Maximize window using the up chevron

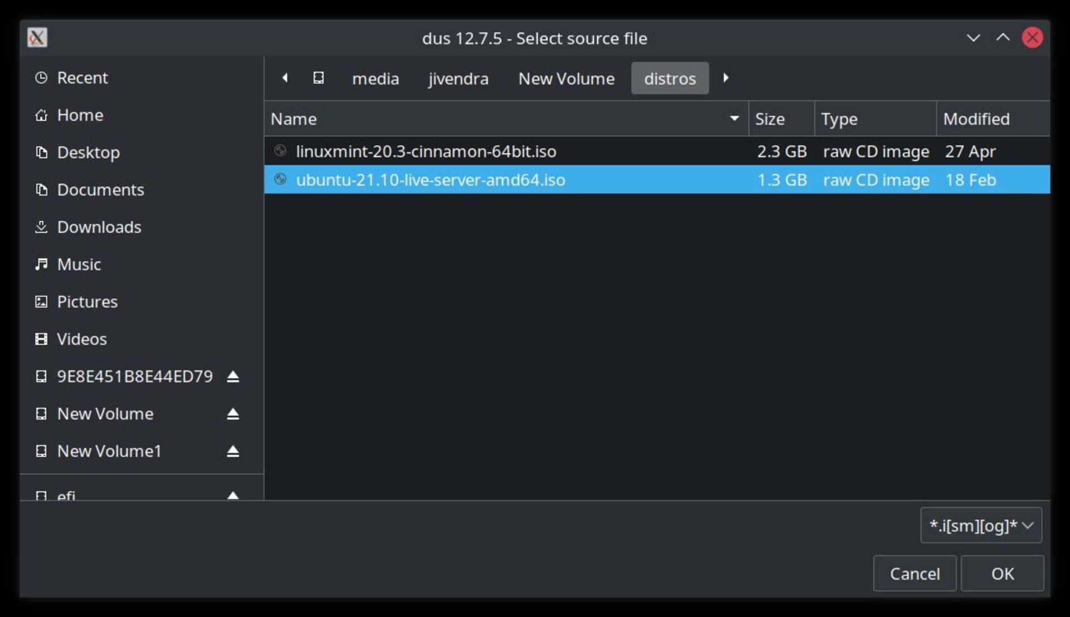[x=1003, y=37]
